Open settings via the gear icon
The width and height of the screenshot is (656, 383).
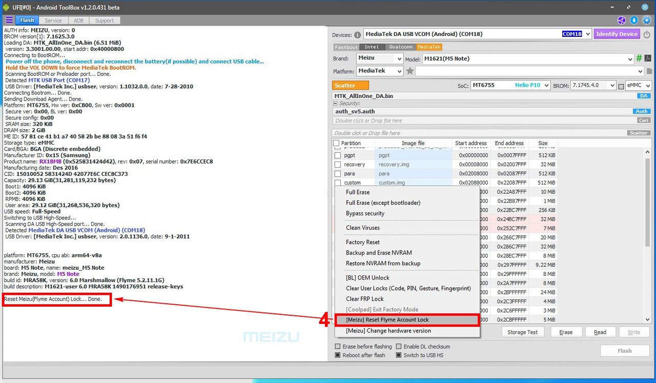(x=647, y=21)
